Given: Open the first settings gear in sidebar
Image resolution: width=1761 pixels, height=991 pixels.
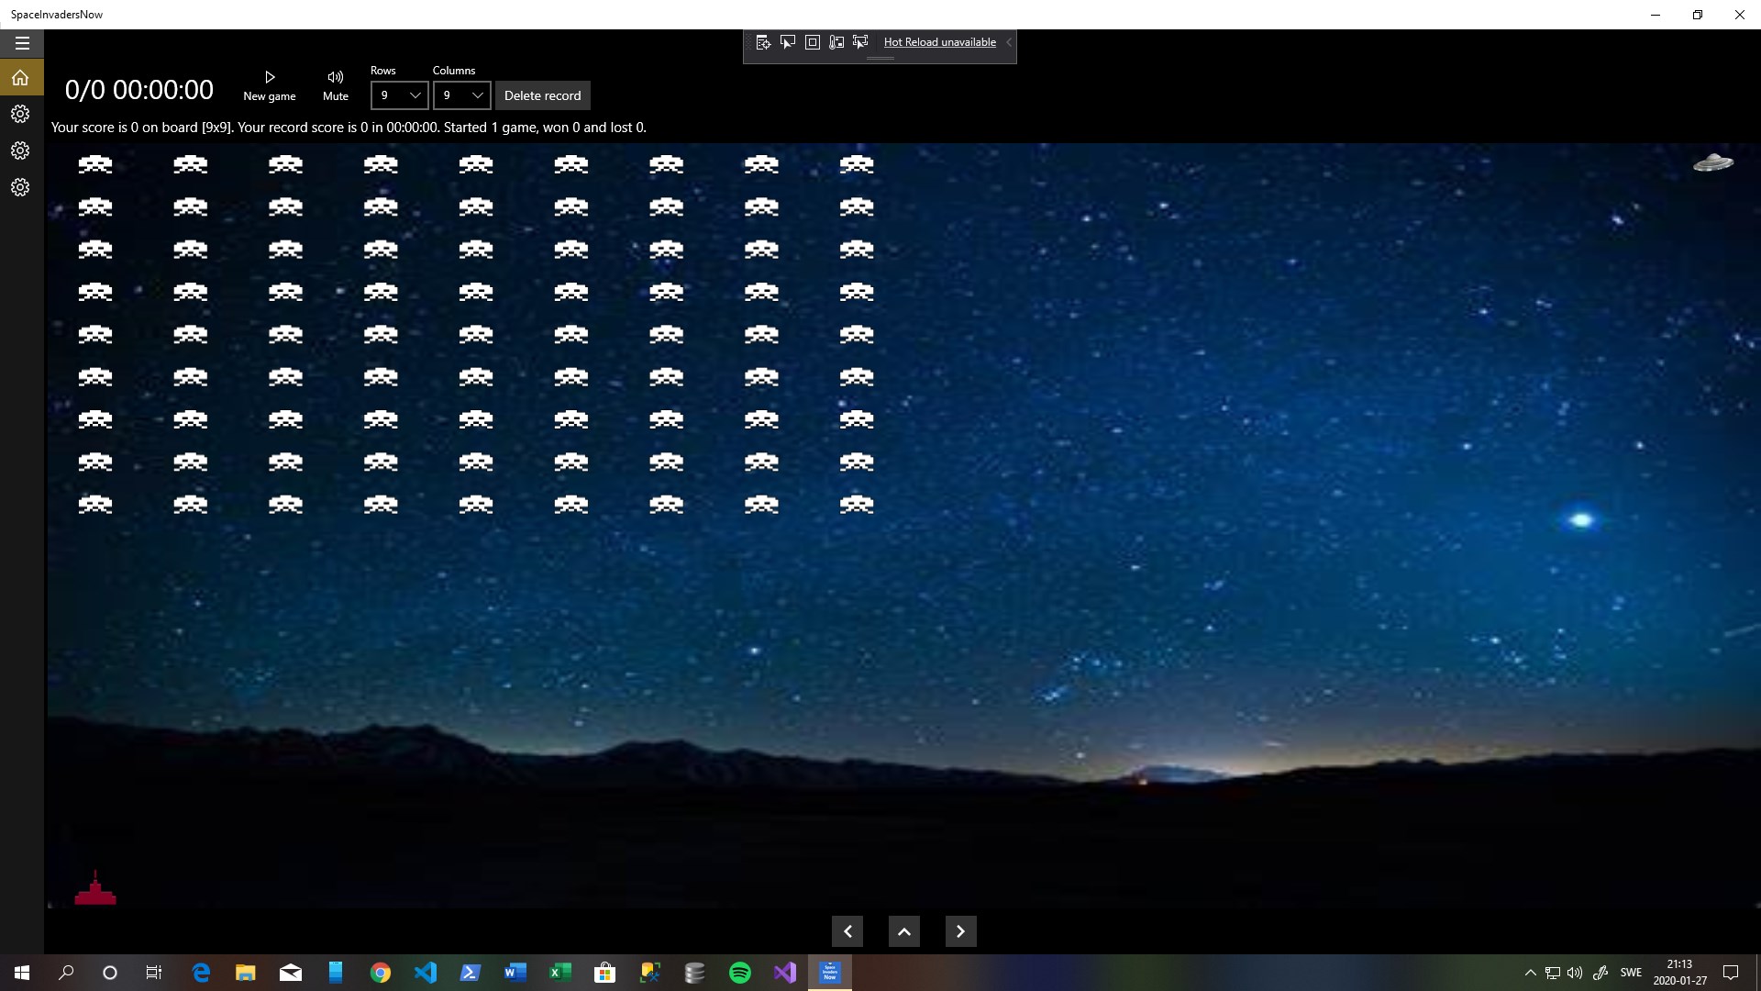Looking at the screenshot, I should pos(20,114).
